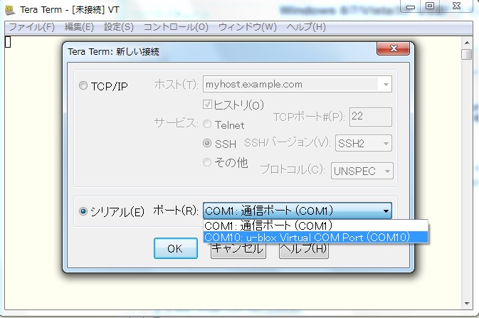The height and width of the screenshot is (318, 479).
Task: Select the TCP/IP radio button
Action: [83, 85]
